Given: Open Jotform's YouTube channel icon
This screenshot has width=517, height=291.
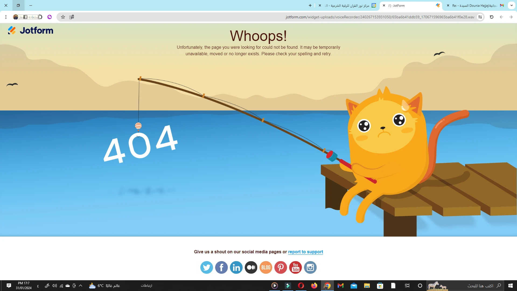Looking at the screenshot, I should (x=295, y=268).
